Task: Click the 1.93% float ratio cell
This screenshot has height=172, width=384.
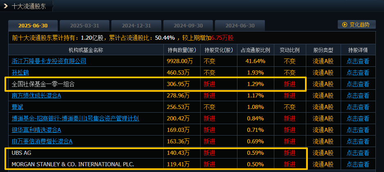Action: [x=255, y=72]
